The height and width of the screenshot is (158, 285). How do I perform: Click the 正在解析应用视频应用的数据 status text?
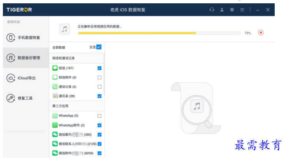[100, 27]
